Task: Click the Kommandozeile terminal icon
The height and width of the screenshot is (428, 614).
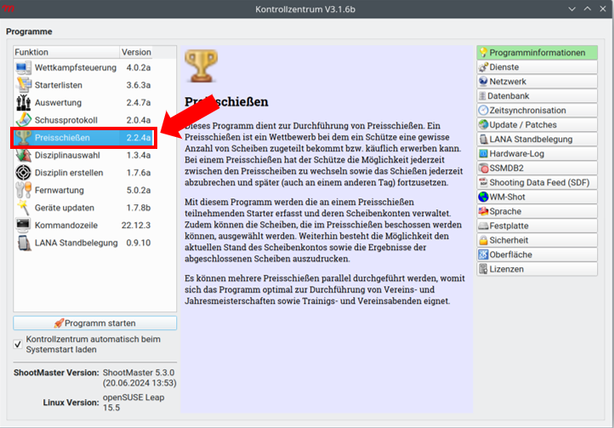Action: (x=23, y=225)
